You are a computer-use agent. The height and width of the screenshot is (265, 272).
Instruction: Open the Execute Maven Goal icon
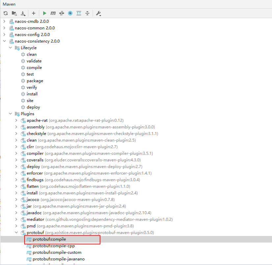click(x=53, y=13)
